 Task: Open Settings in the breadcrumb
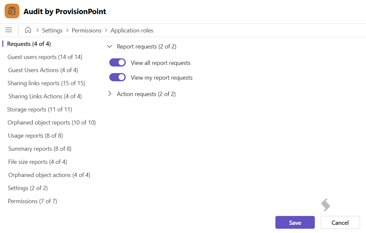coord(52,30)
